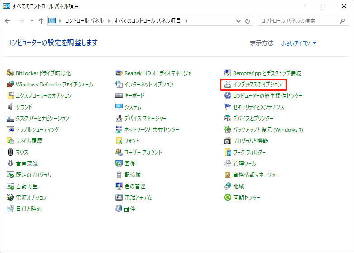Click the インターネット オプション icon

pos(119,84)
